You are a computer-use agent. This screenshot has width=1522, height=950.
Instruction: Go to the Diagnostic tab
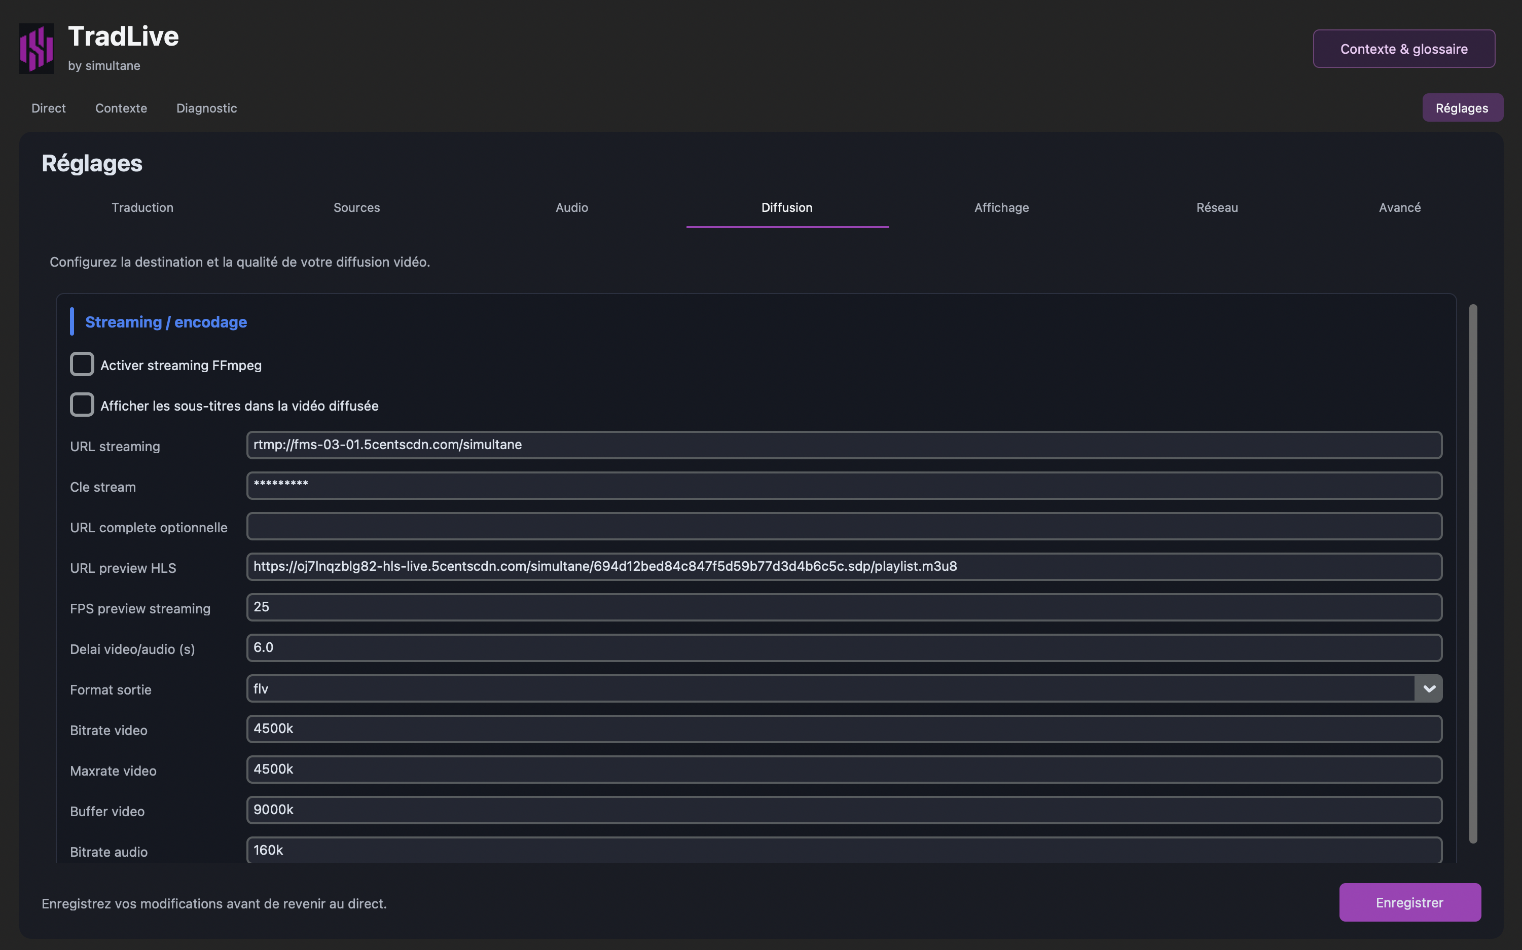(x=206, y=108)
